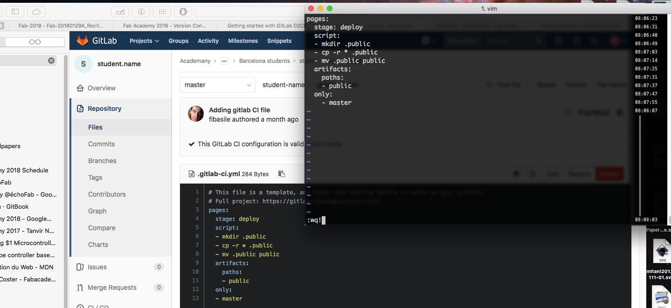Image resolution: width=671 pixels, height=308 pixels.
Task: Click the vim window title bar
Action: (488, 8)
